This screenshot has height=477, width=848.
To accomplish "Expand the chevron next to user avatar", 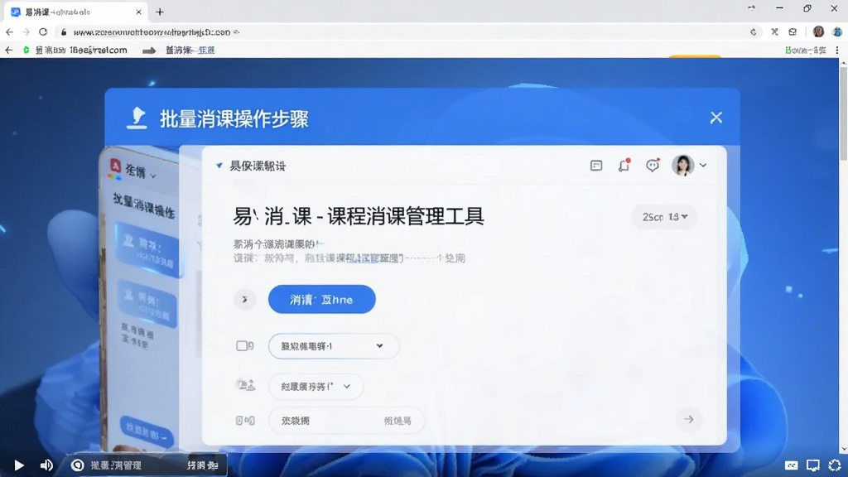I will coord(703,165).
